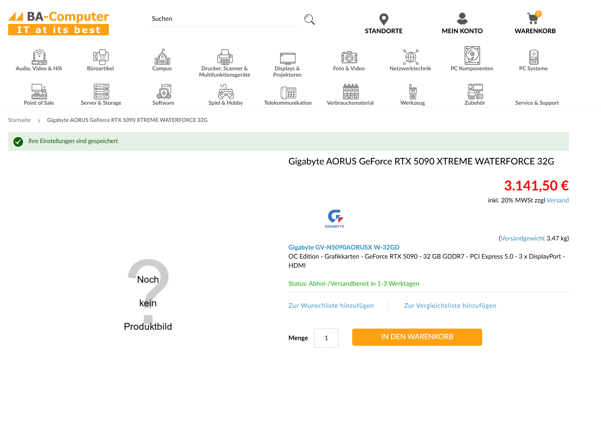Click the Suchen search input field
The height and width of the screenshot is (433, 601).
pyautogui.click(x=223, y=19)
